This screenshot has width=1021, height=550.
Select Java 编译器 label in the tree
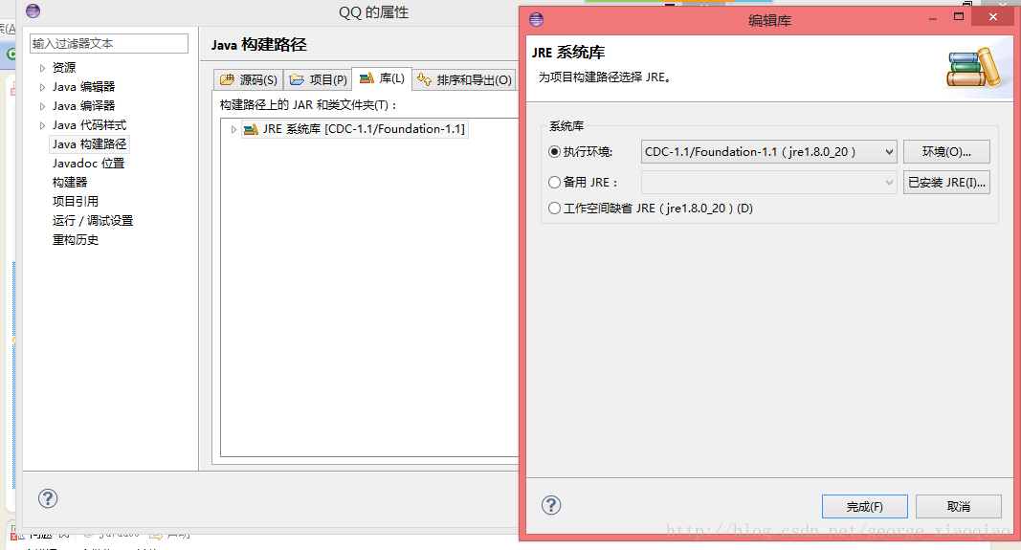(83, 105)
